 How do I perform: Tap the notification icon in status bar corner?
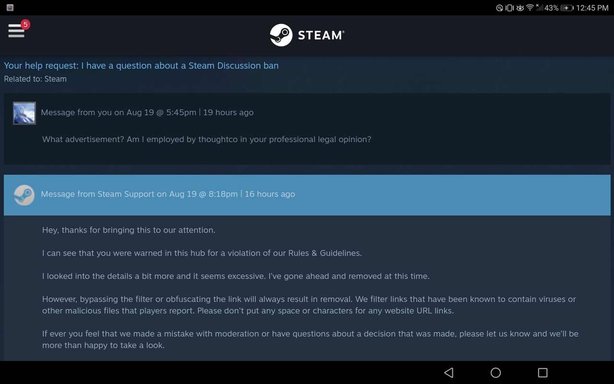[x=10, y=8]
